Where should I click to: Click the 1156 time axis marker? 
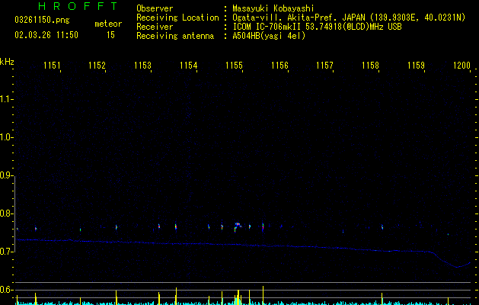[x=279, y=66]
